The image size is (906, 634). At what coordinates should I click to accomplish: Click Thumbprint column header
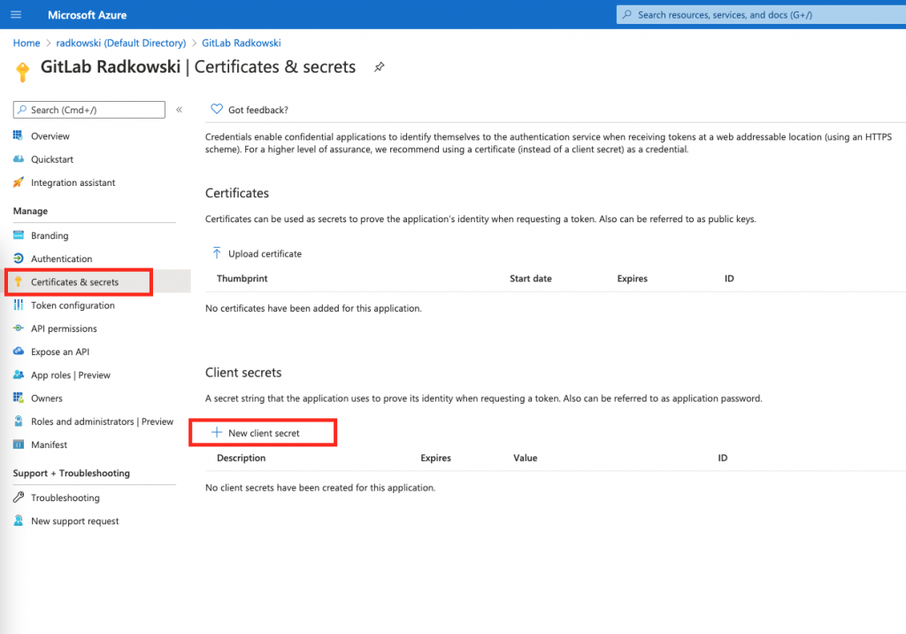[x=242, y=278]
